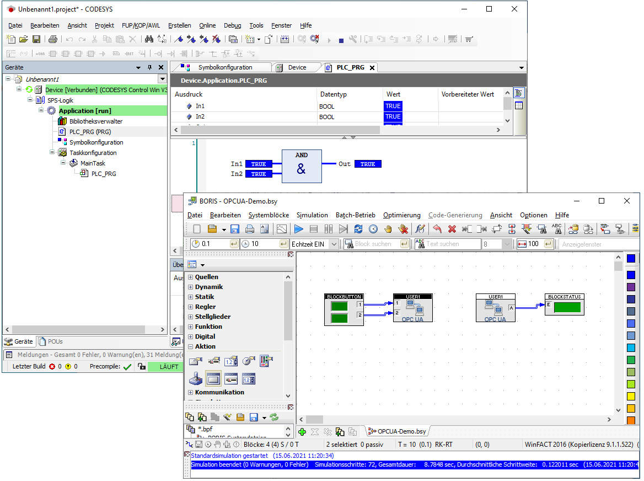The image size is (644, 481).
Task: Delete with red X icon in BORIS
Action: (452, 229)
